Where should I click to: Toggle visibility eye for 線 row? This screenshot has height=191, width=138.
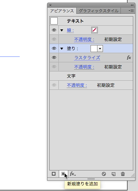(x=54, y=30)
